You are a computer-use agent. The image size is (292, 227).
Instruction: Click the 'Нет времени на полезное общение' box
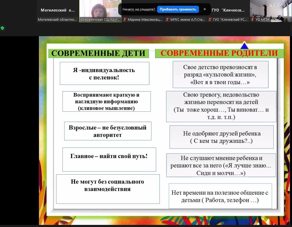click(220, 196)
